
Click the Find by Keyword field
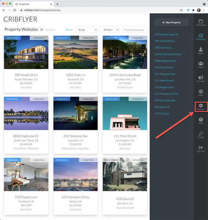134,30
